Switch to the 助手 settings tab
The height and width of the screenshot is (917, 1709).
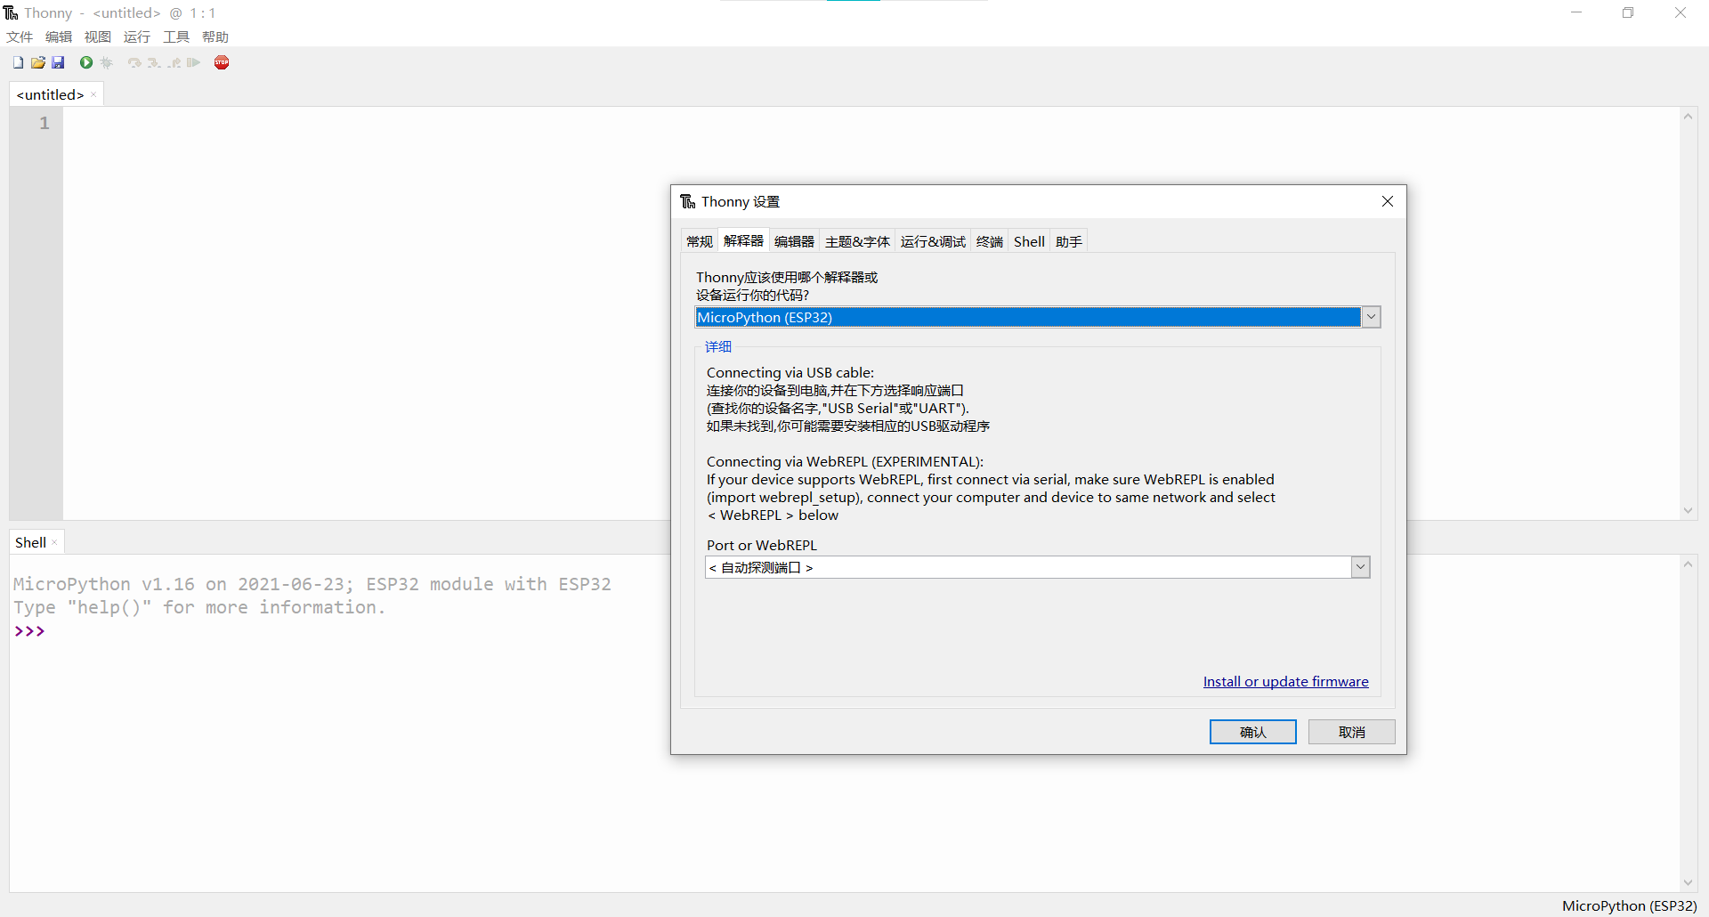click(x=1069, y=241)
